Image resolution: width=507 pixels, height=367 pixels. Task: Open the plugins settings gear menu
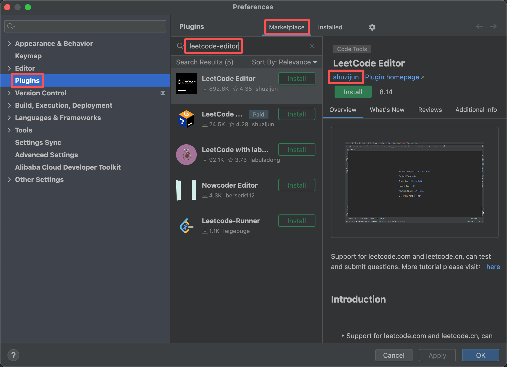pos(372,27)
